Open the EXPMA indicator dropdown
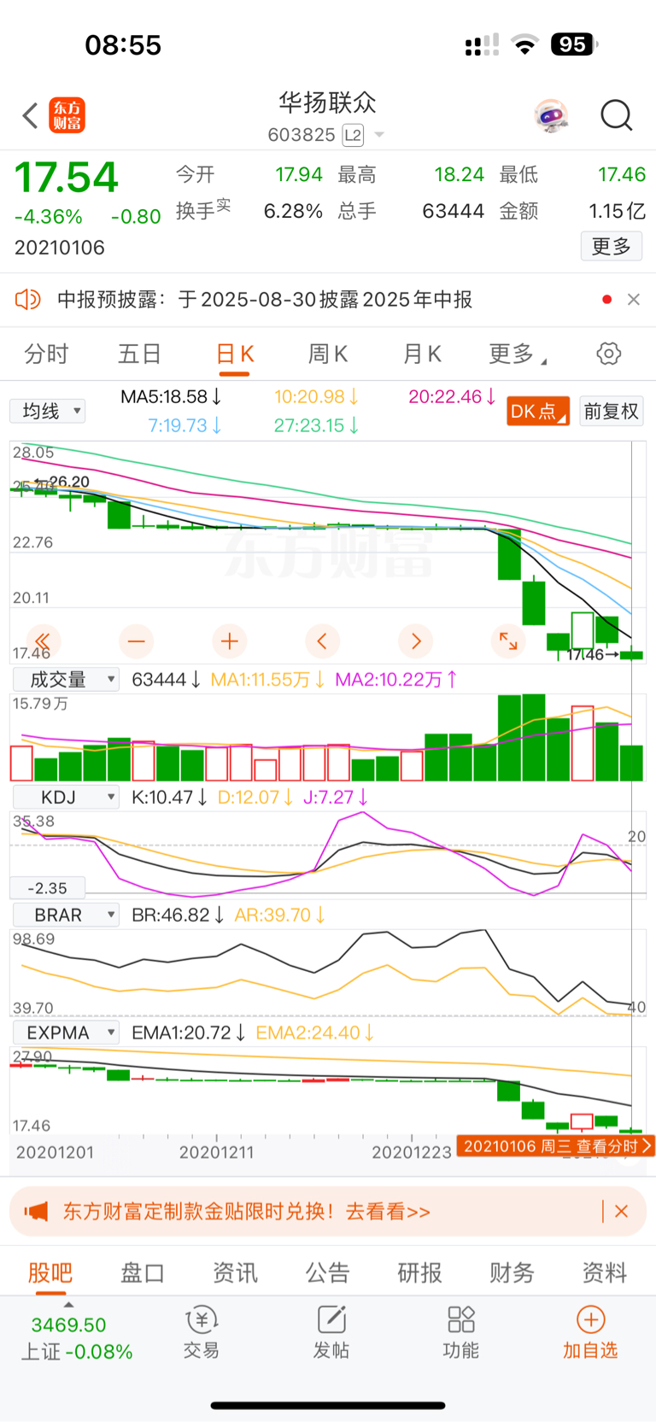656x1422 pixels. click(66, 1033)
